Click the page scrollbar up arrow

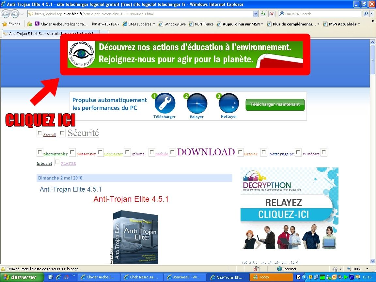pyautogui.click(x=372, y=42)
